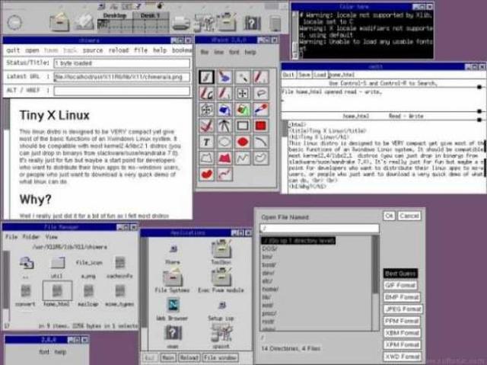Viewport: 487px width, 365px height.
Task: Click Ok in the Open File dialog
Action: pyautogui.click(x=389, y=216)
